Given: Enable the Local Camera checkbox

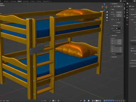Looking at the screenshot, I should coord(116,20).
